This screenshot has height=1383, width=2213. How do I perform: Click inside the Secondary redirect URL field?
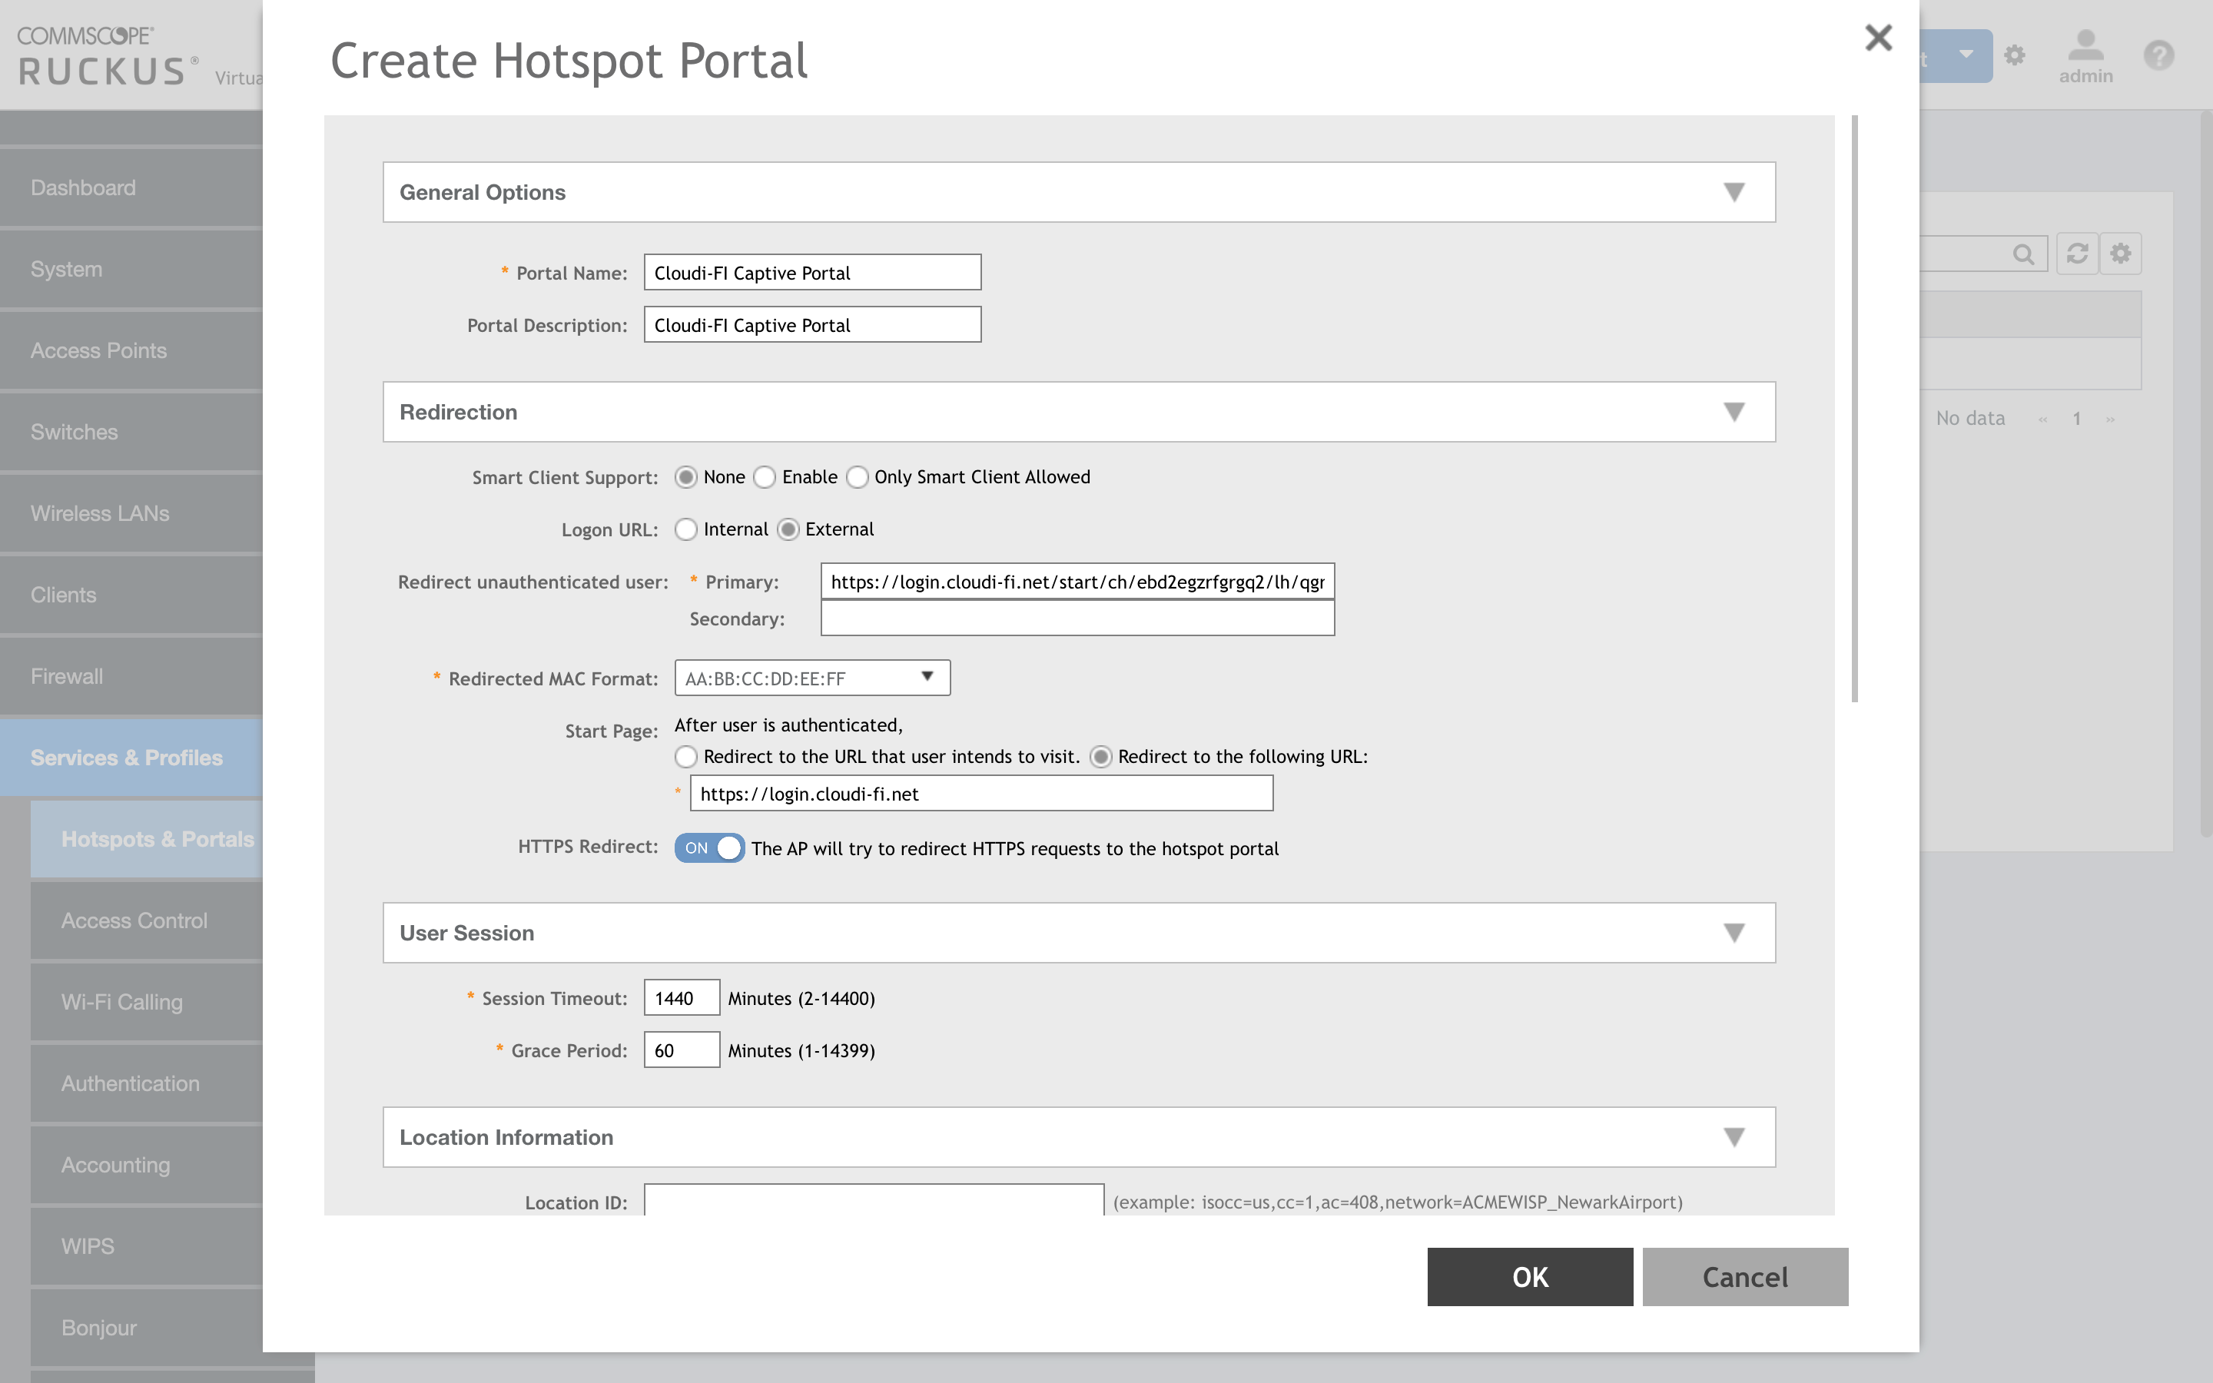click(x=1077, y=619)
